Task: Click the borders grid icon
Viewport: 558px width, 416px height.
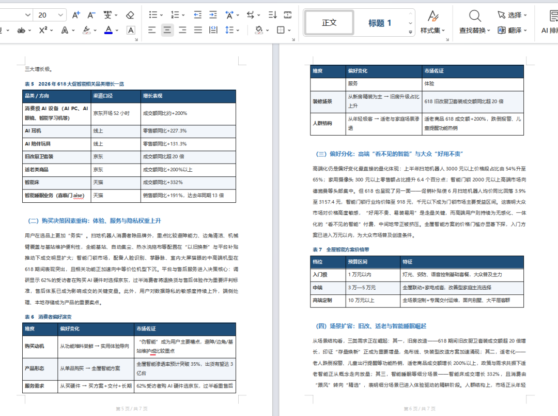Action: (281, 30)
